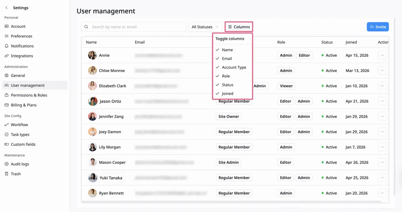The width and height of the screenshot is (402, 212).
Task: Go back using the Settings arrow
Action: [6, 8]
